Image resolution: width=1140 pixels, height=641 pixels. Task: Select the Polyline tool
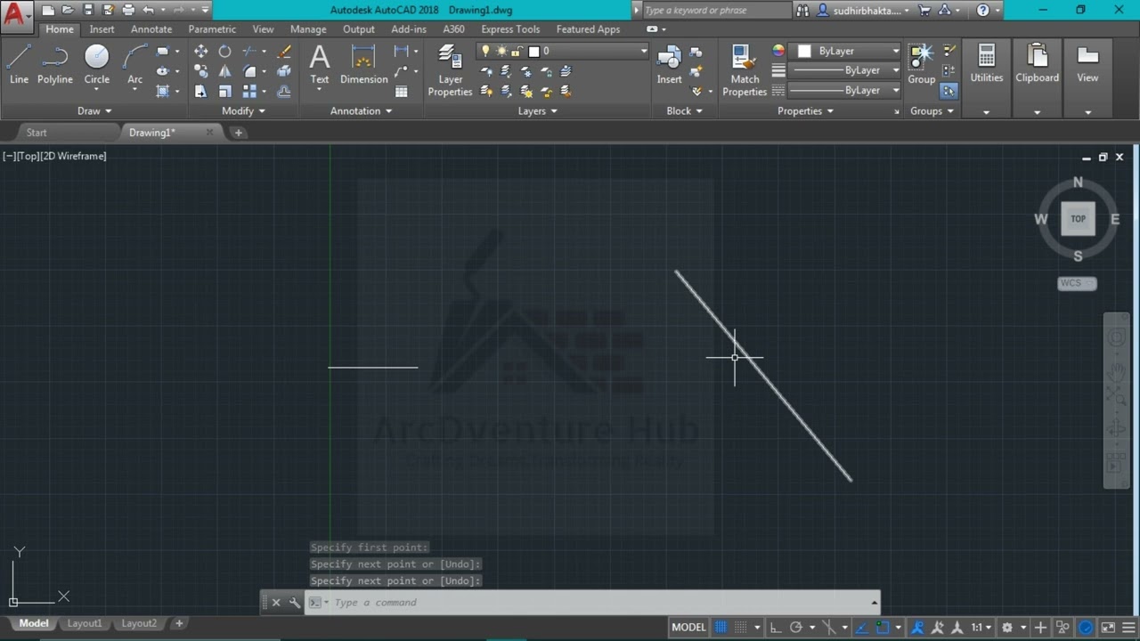point(54,64)
